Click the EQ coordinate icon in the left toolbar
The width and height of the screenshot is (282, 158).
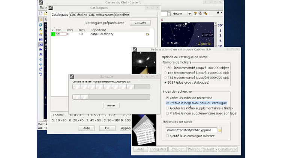pos(41,39)
